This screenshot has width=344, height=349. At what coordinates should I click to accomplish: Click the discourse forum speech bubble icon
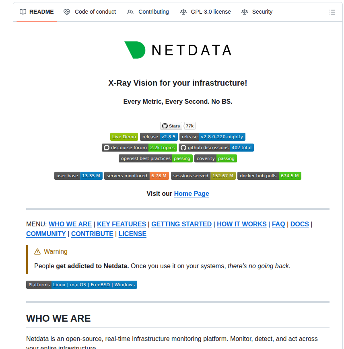pyautogui.click(x=106, y=147)
